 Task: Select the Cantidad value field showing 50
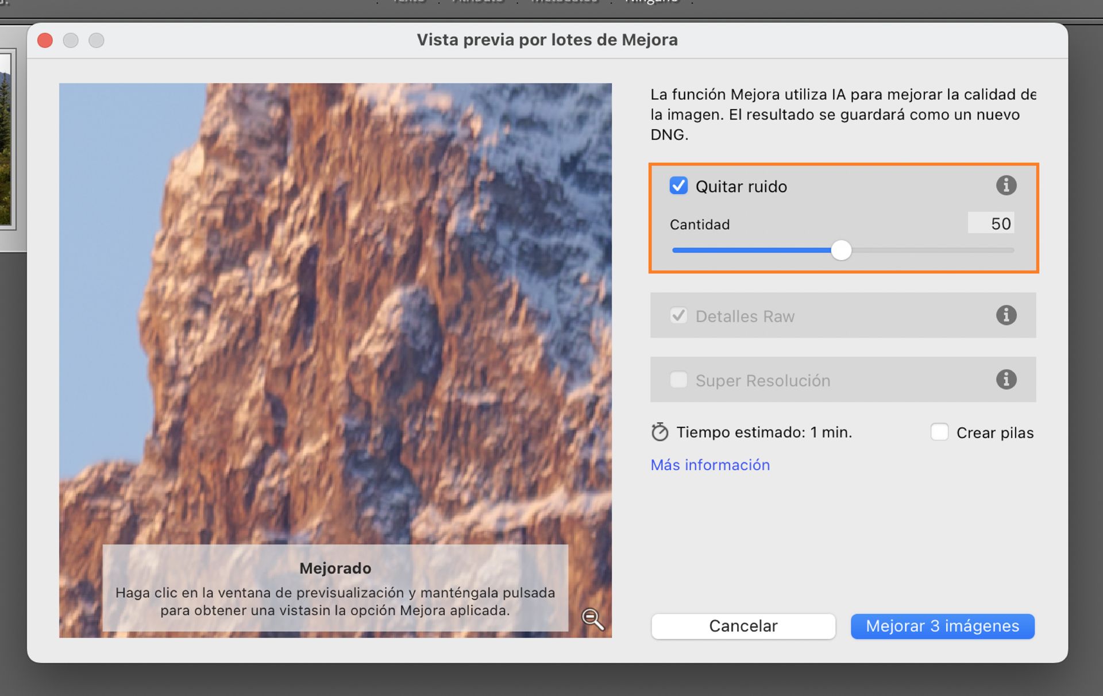click(x=991, y=223)
